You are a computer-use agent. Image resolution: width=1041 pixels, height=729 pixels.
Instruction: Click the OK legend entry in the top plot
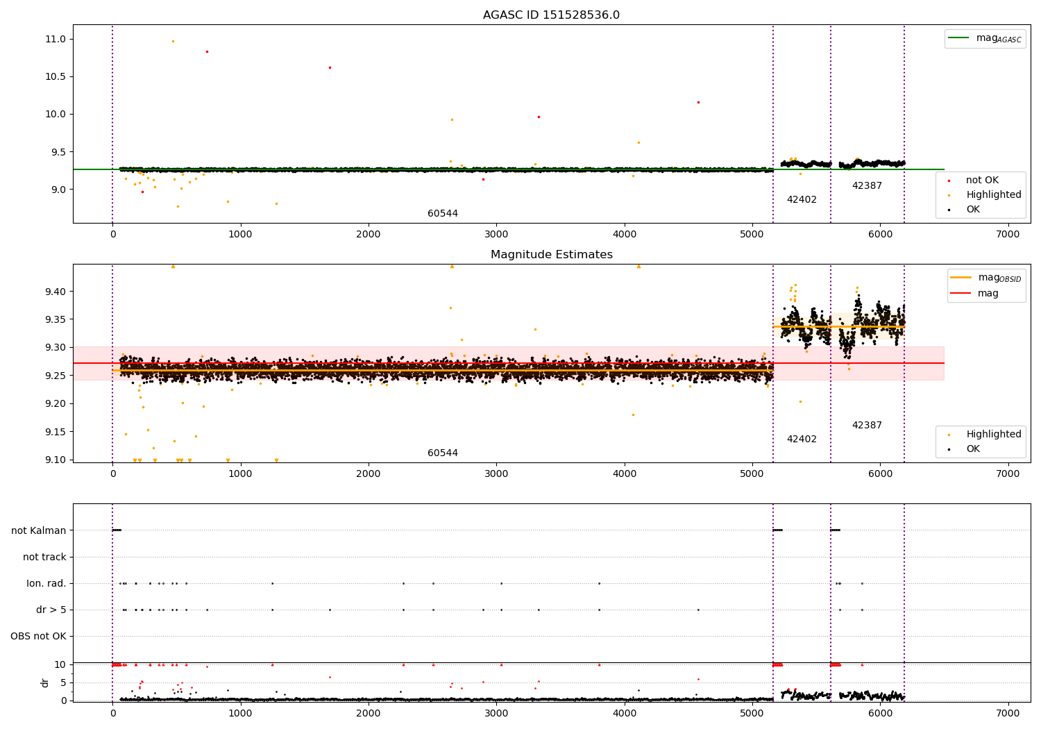(x=965, y=210)
